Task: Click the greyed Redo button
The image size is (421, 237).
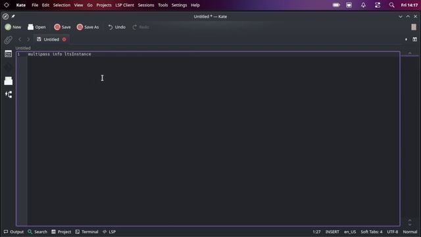Action: (141, 27)
